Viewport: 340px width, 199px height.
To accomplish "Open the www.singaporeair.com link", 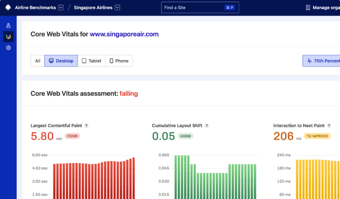I will [x=124, y=34].
